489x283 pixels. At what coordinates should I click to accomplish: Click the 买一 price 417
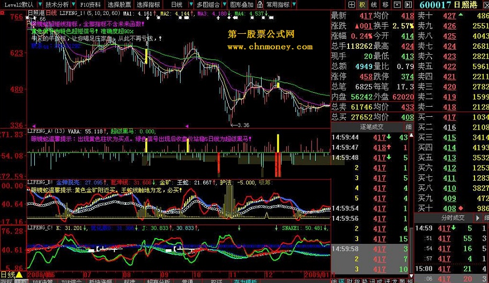click(x=449, y=117)
